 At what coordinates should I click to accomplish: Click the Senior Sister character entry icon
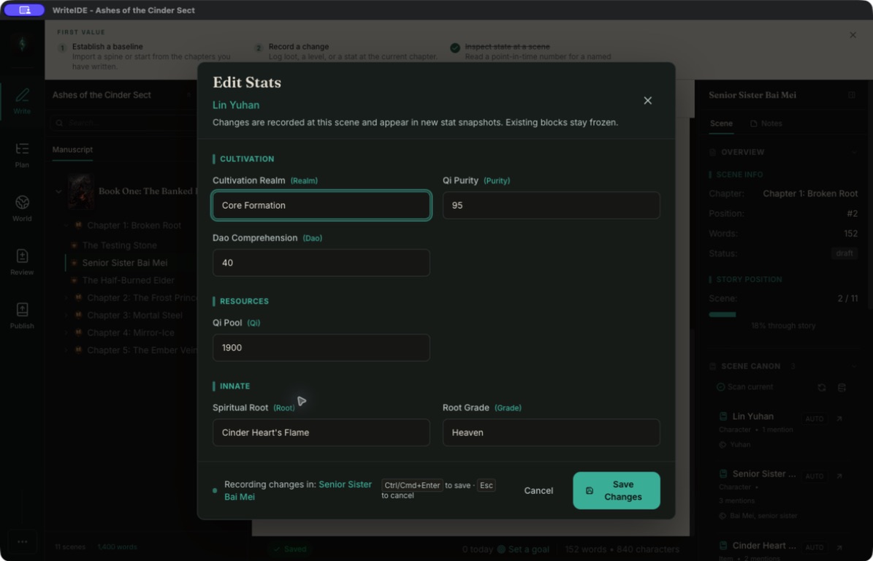coord(723,473)
